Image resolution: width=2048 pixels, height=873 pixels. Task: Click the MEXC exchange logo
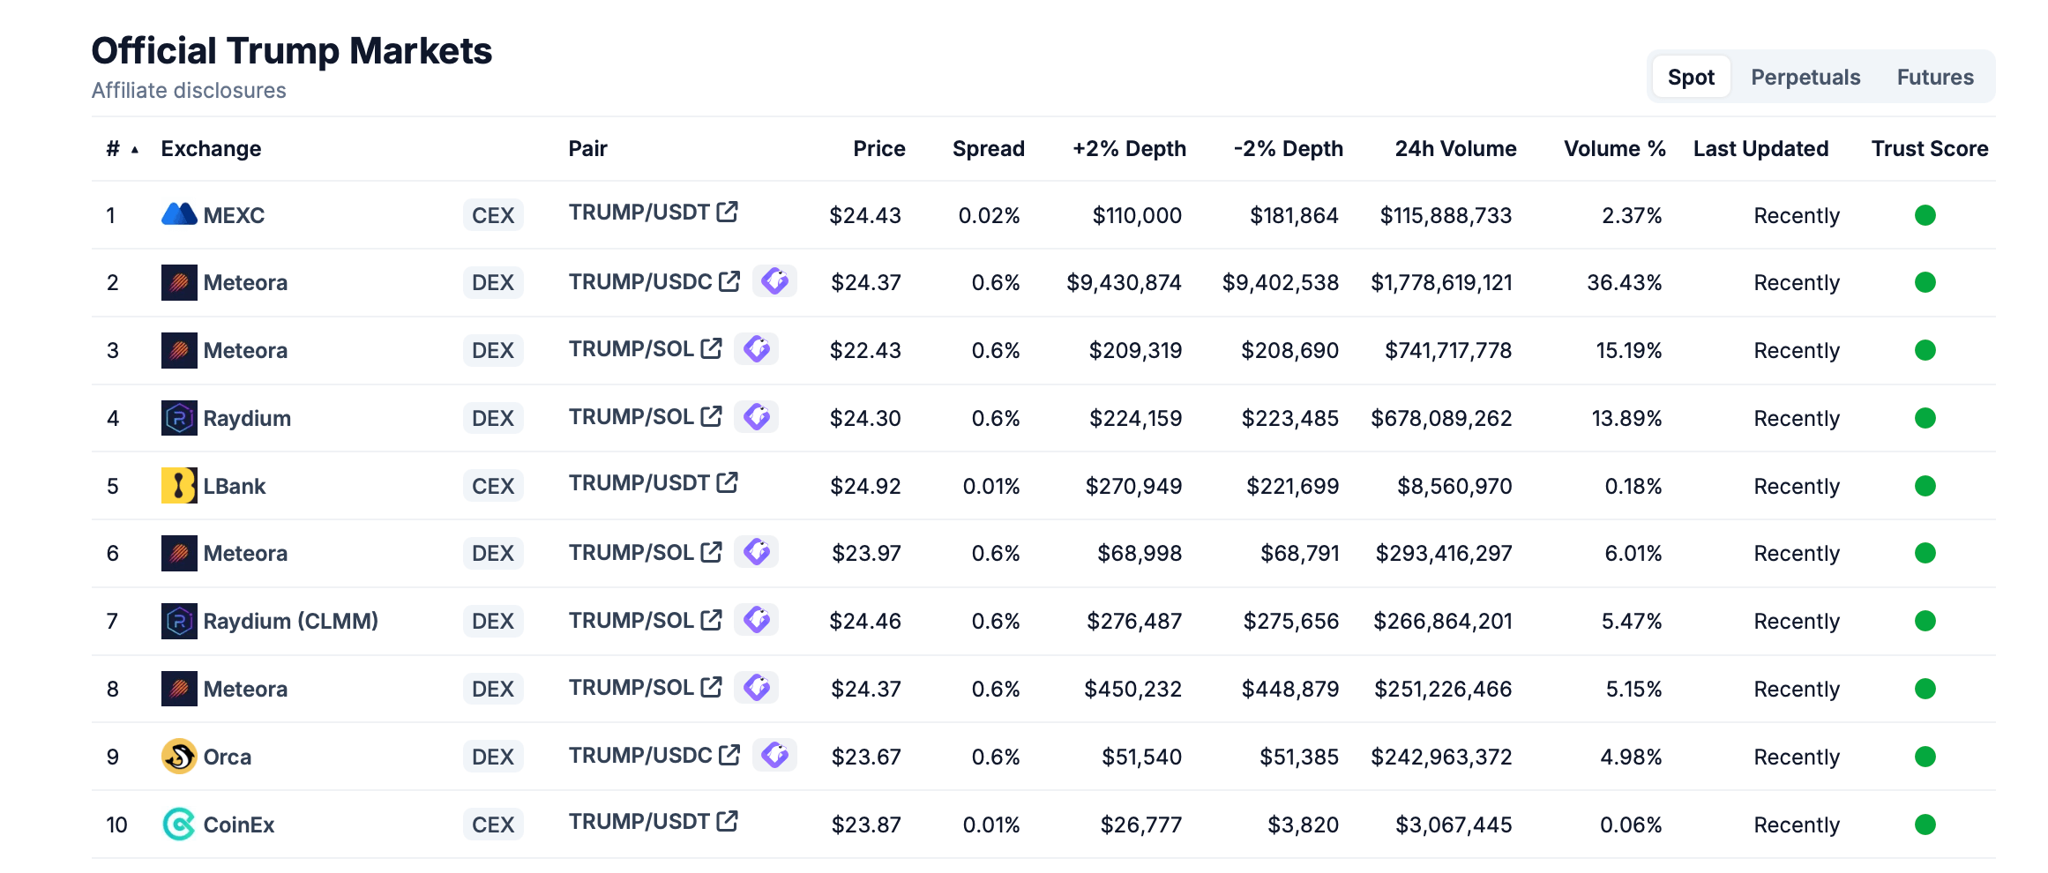pyautogui.click(x=179, y=214)
